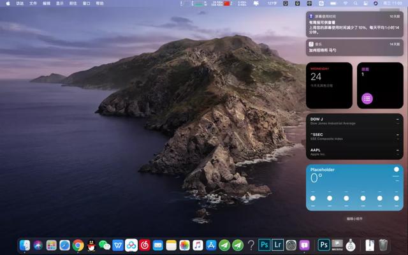Click the purple Reminders list icon
The width and height of the screenshot is (408, 255).
coord(367,98)
